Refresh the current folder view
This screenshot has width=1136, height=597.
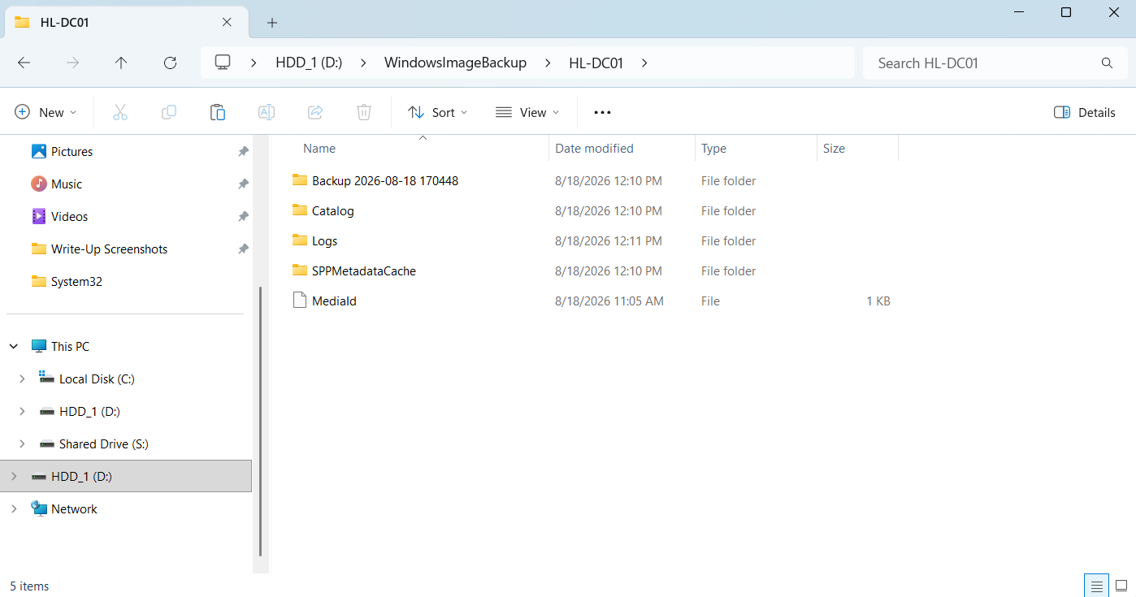(x=170, y=63)
